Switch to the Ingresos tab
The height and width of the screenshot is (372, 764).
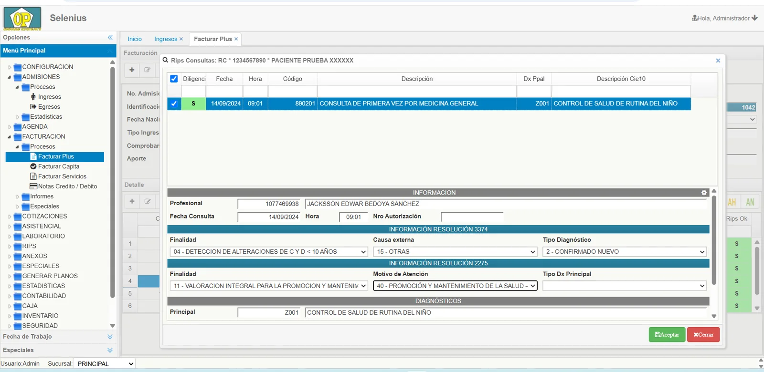point(166,39)
